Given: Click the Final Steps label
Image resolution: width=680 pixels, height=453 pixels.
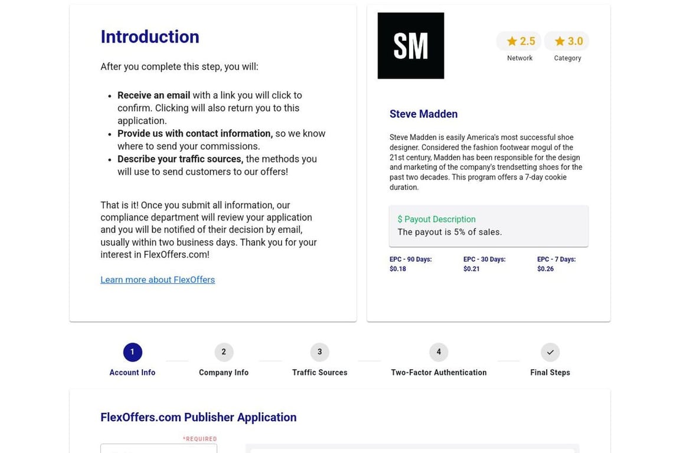Looking at the screenshot, I should tap(550, 372).
